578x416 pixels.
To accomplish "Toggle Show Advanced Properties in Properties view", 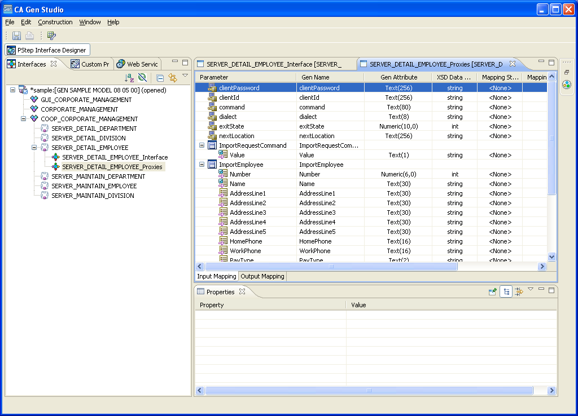I will point(518,291).
